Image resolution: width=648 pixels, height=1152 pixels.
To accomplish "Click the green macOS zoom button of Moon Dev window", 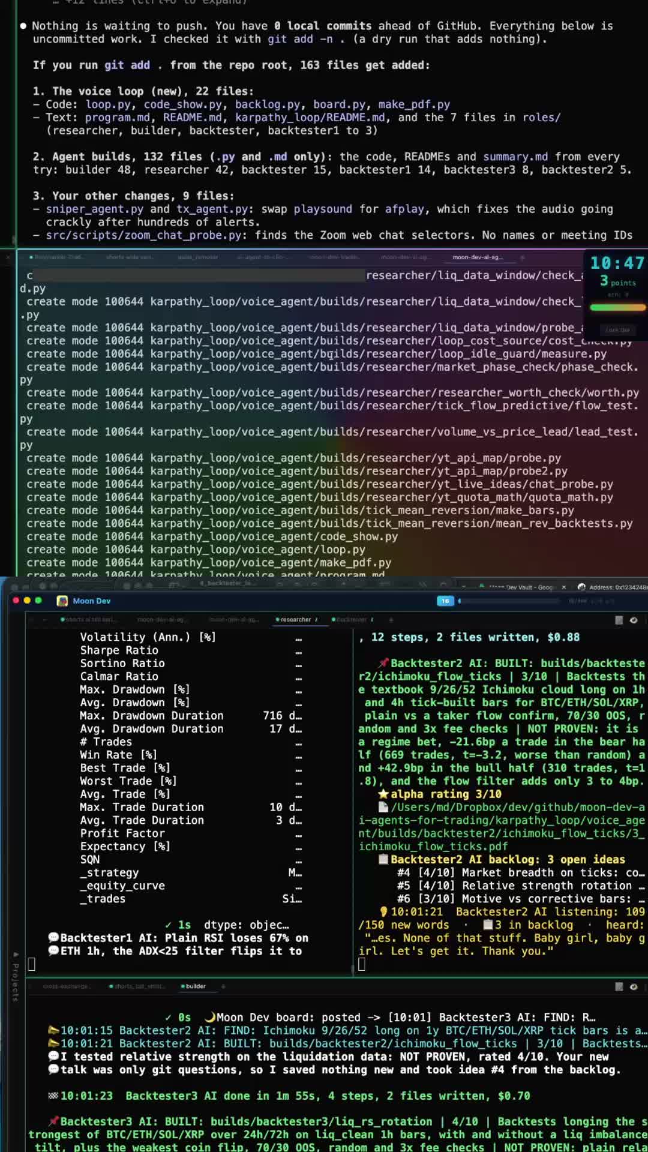I will (38, 601).
